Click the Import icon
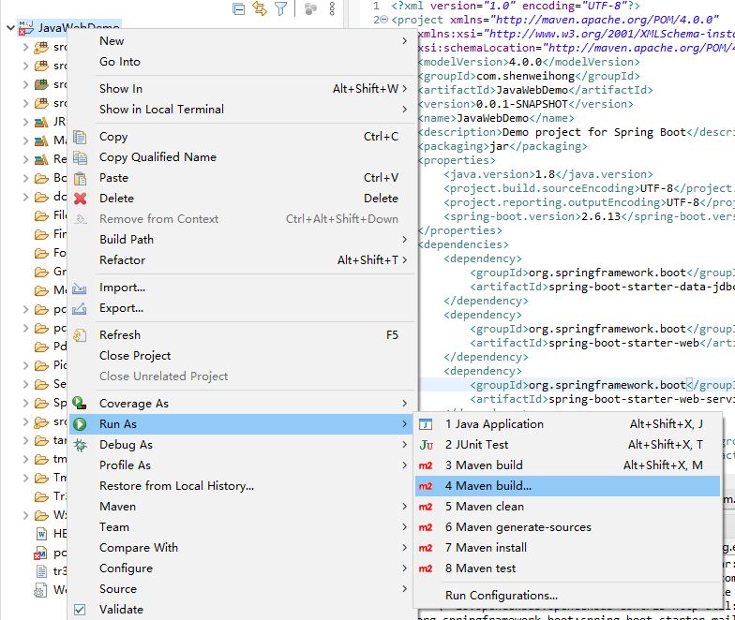735x620 pixels. 79,288
